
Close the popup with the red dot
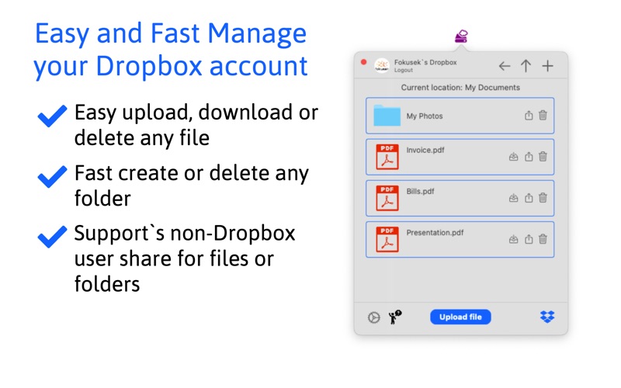pos(363,62)
